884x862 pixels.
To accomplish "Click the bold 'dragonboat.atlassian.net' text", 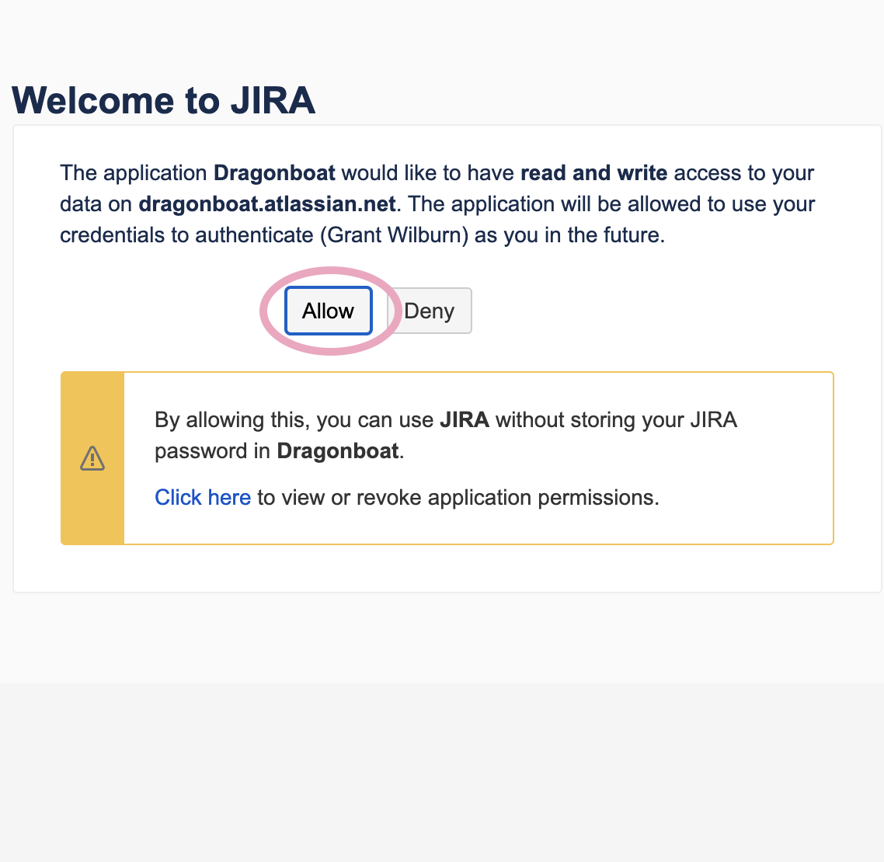I will pyautogui.click(x=267, y=204).
